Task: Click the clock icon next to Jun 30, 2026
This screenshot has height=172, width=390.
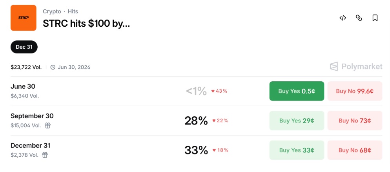Action: 53,67
